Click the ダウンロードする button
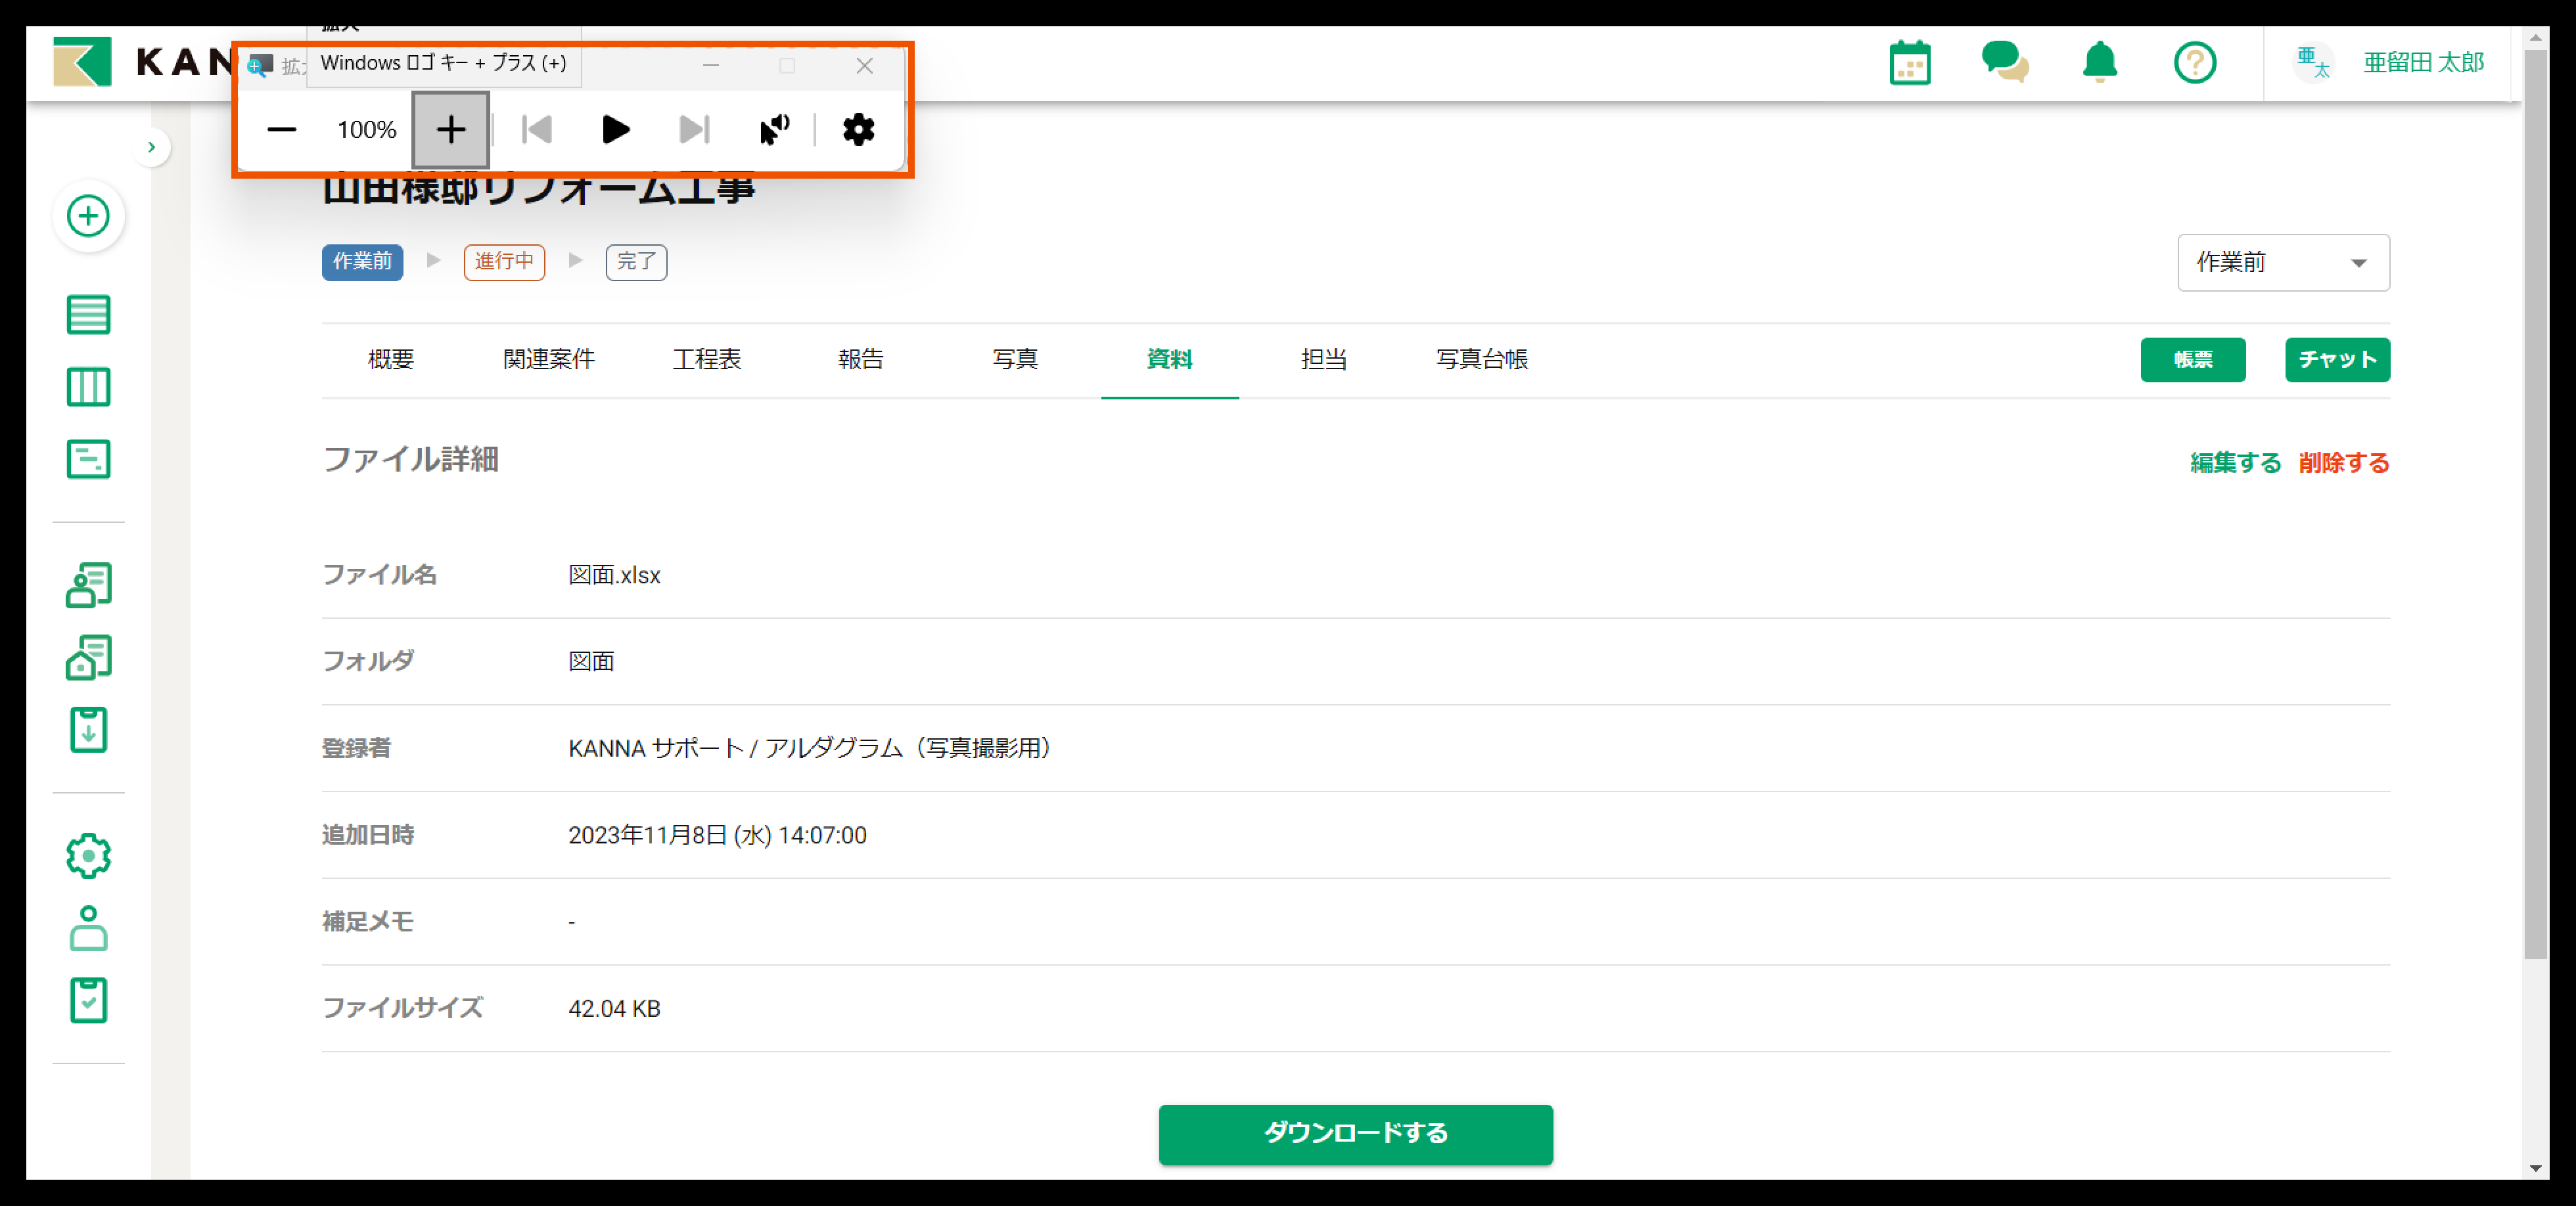 pos(1355,1133)
